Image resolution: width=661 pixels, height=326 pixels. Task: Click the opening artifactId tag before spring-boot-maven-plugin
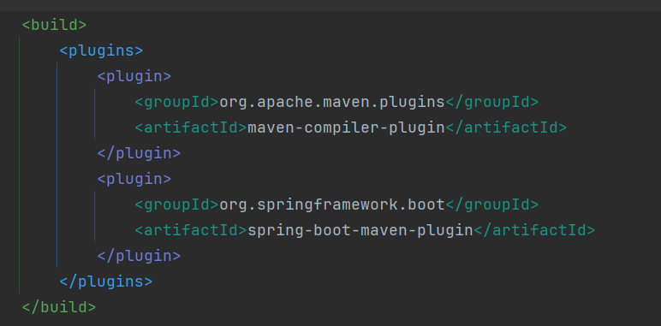pyautogui.click(x=191, y=230)
